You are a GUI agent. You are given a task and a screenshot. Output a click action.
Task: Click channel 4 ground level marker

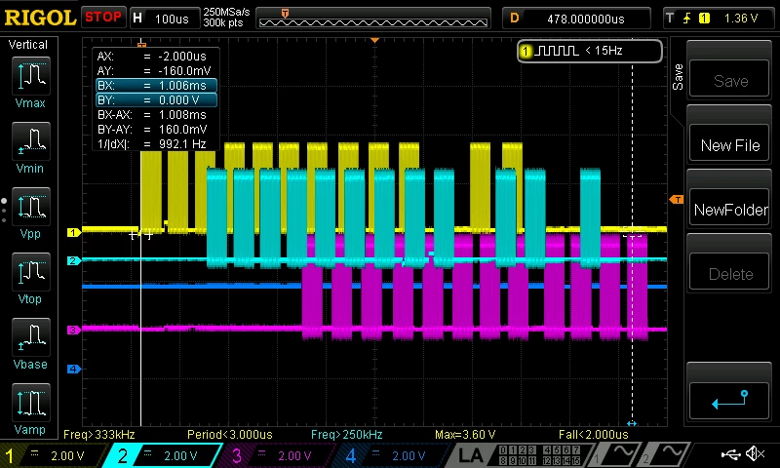[73, 369]
